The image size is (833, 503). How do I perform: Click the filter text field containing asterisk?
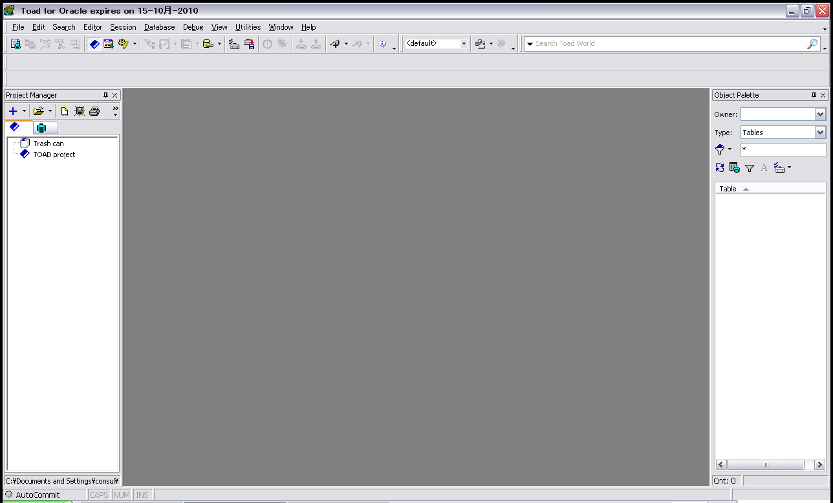[x=783, y=150]
